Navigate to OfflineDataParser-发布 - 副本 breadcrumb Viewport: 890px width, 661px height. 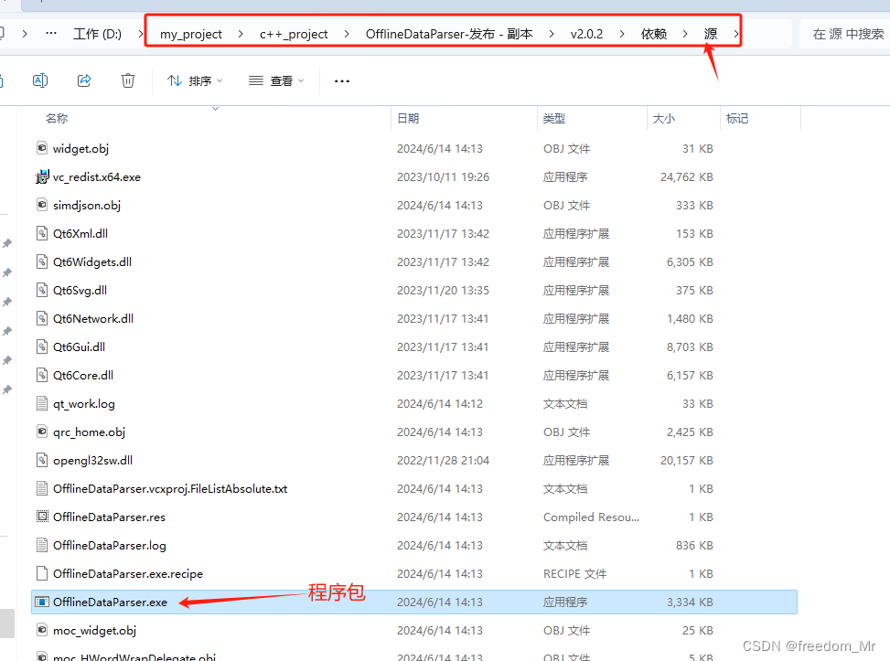pyautogui.click(x=449, y=34)
